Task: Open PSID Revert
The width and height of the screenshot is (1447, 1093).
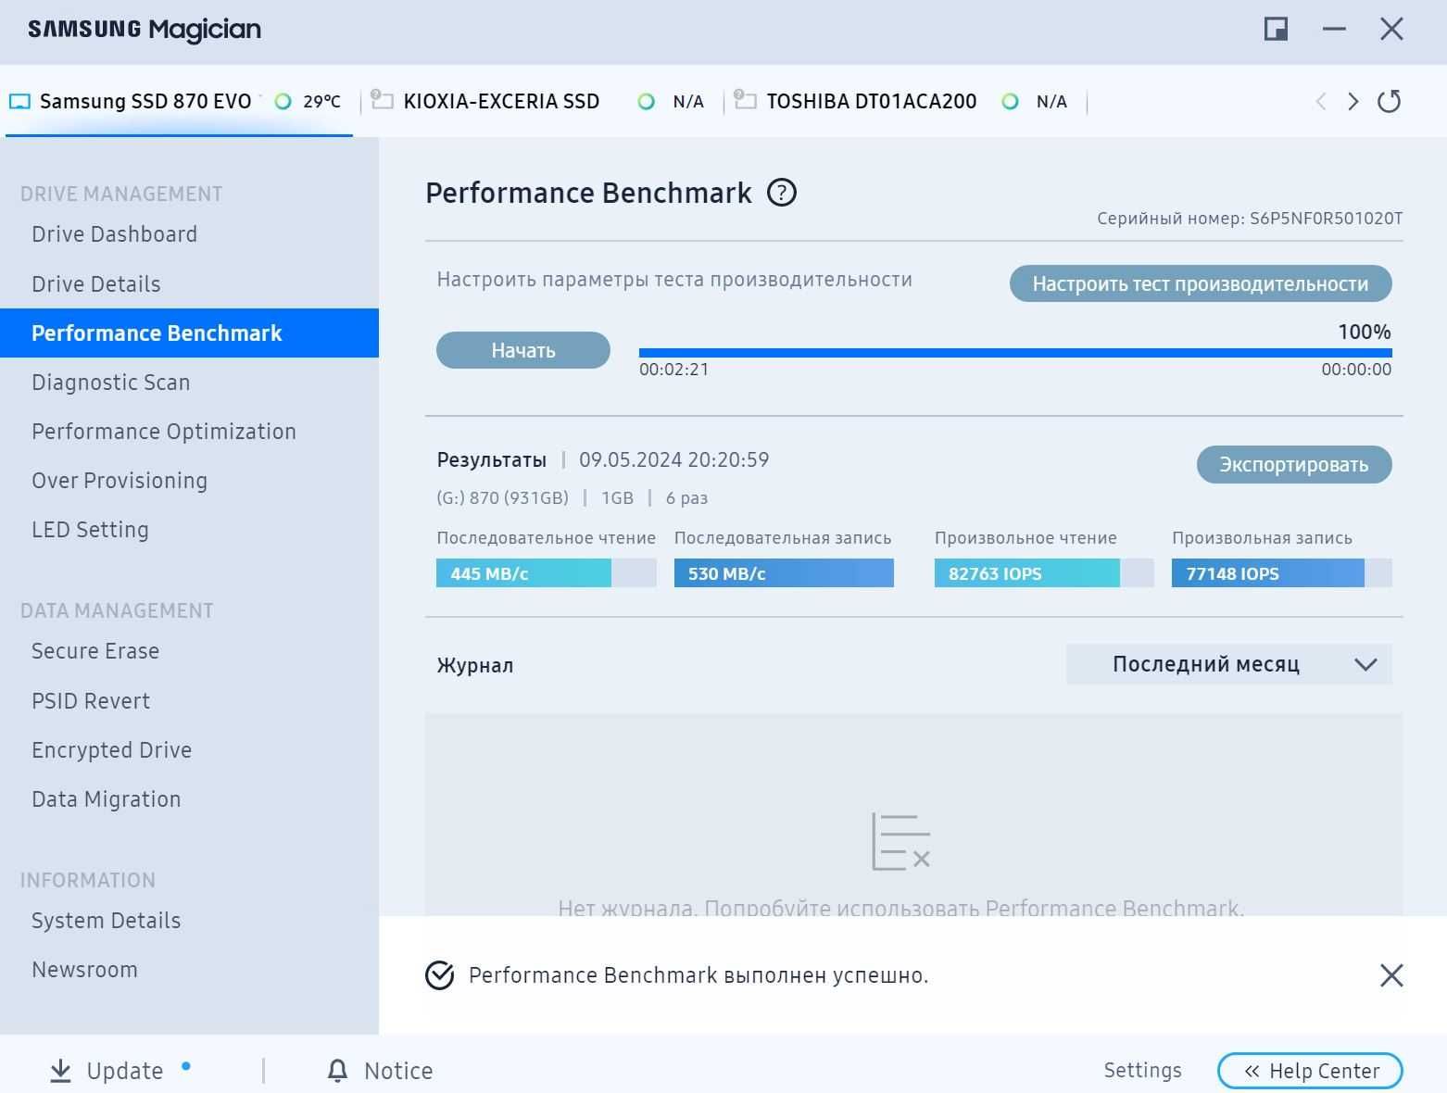Action: coord(90,700)
